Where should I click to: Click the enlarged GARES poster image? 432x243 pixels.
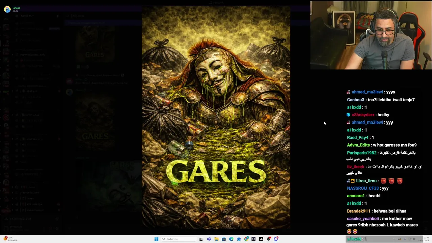point(216,117)
